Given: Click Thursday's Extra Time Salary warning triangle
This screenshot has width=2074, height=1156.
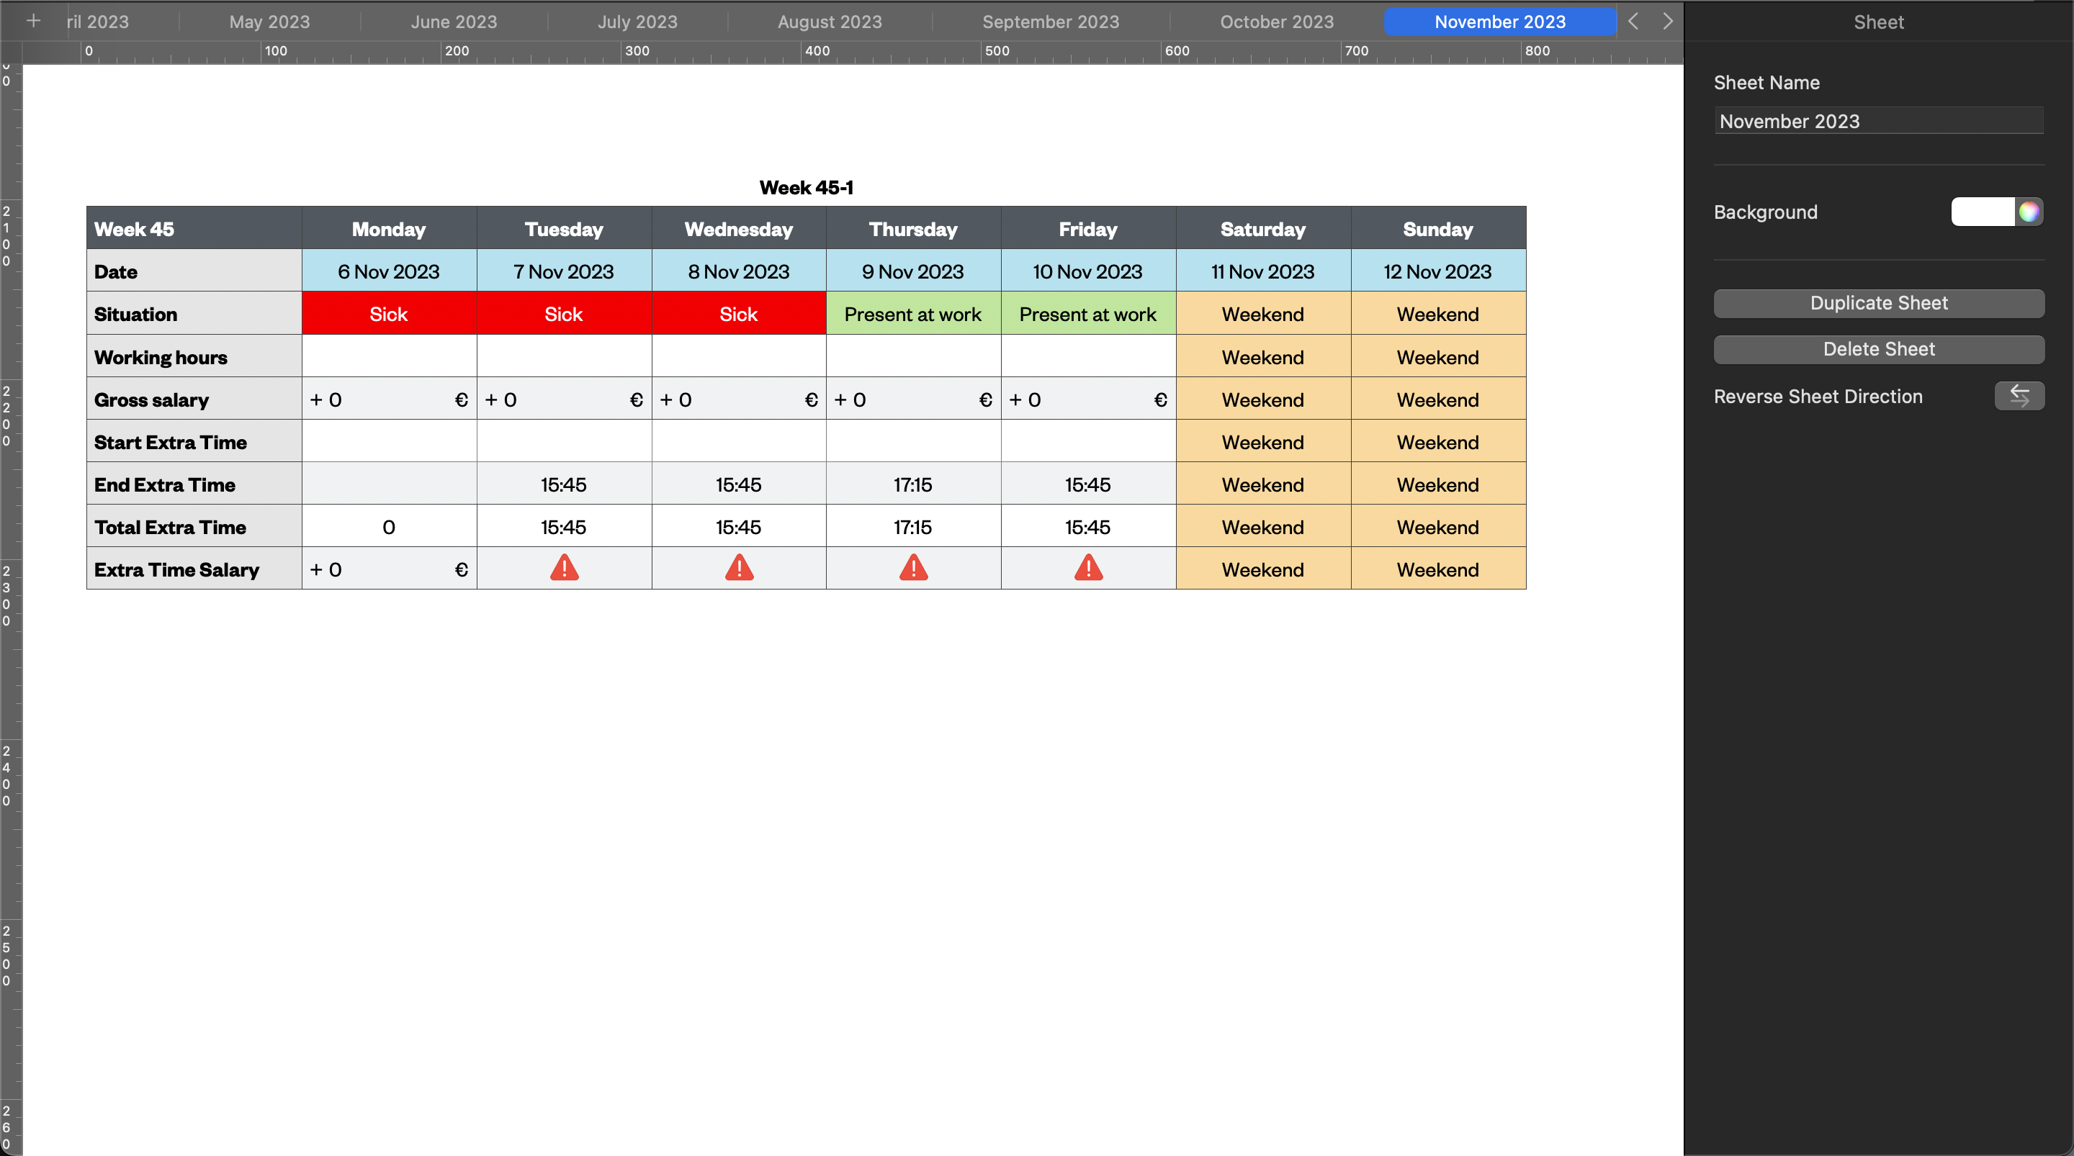Looking at the screenshot, I should 913,569.
